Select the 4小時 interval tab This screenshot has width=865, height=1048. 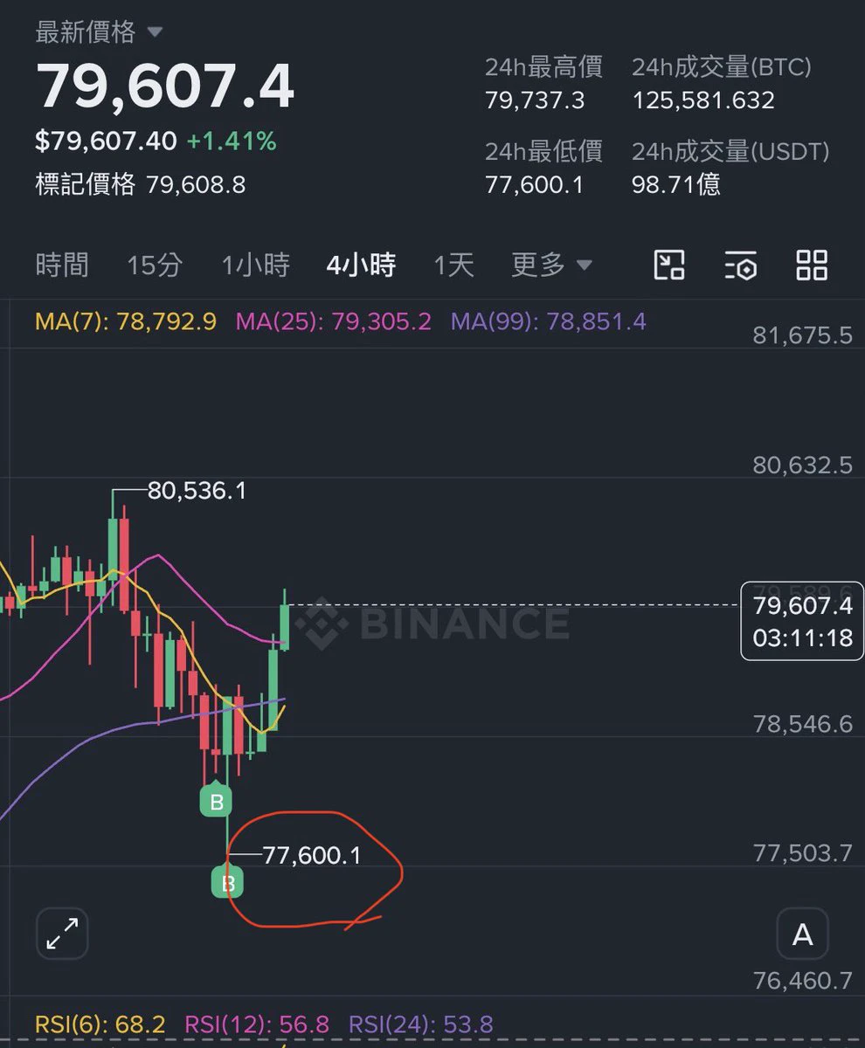(361, 265)
